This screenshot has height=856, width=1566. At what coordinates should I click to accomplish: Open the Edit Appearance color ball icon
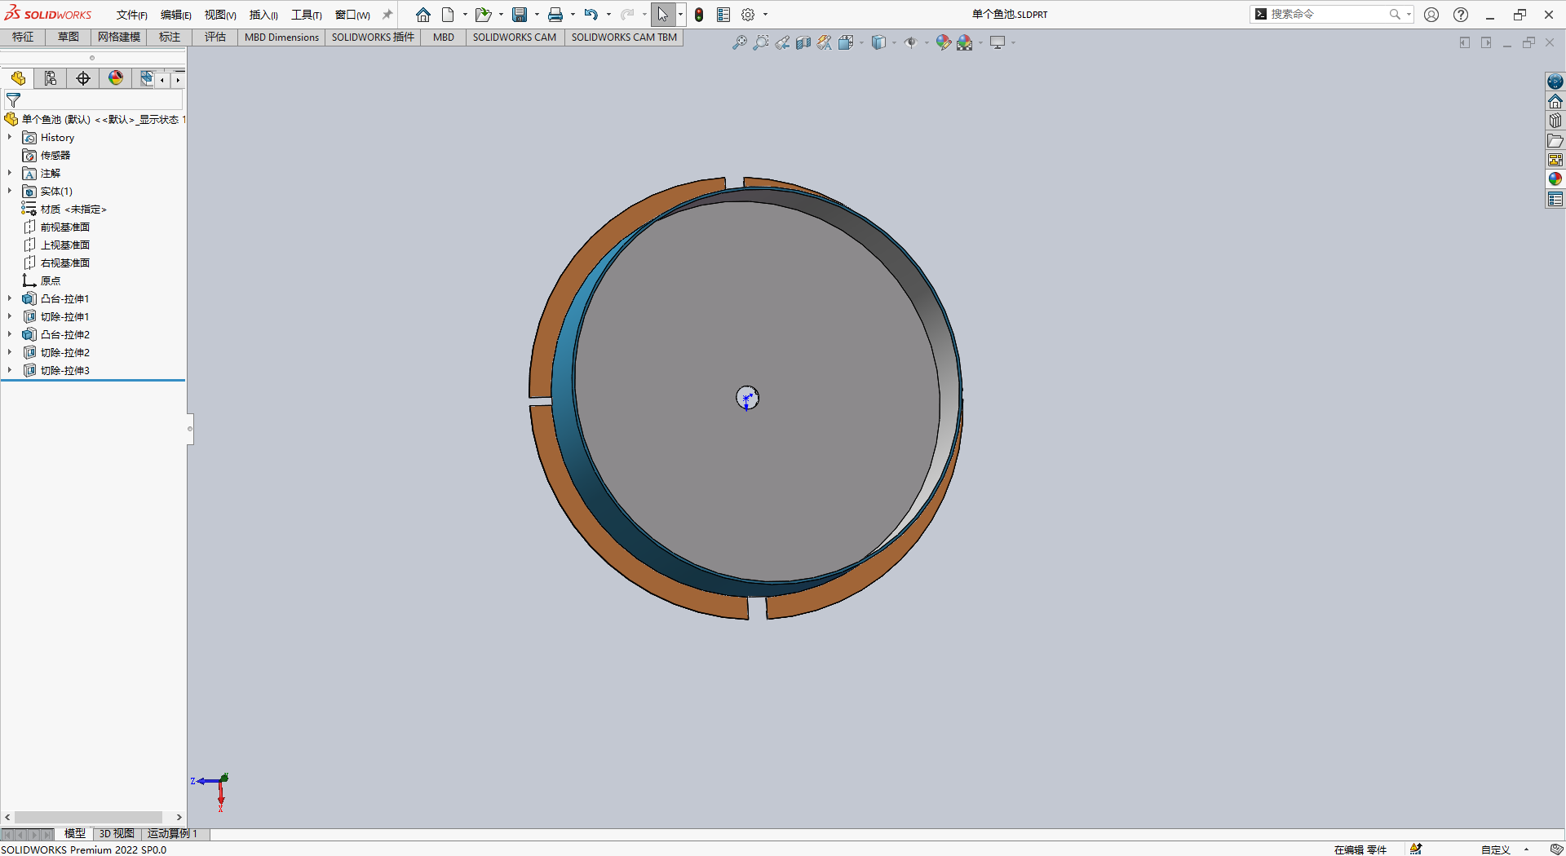(x=943, y=42)
